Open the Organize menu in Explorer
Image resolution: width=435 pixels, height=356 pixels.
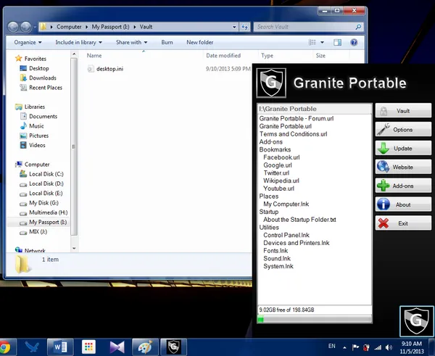[x=28, y=43]
